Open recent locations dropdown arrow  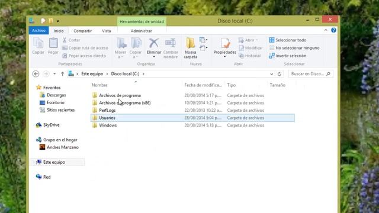54,73
